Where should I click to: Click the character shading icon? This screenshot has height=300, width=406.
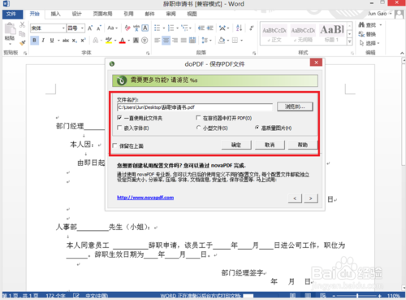point(136,41)
